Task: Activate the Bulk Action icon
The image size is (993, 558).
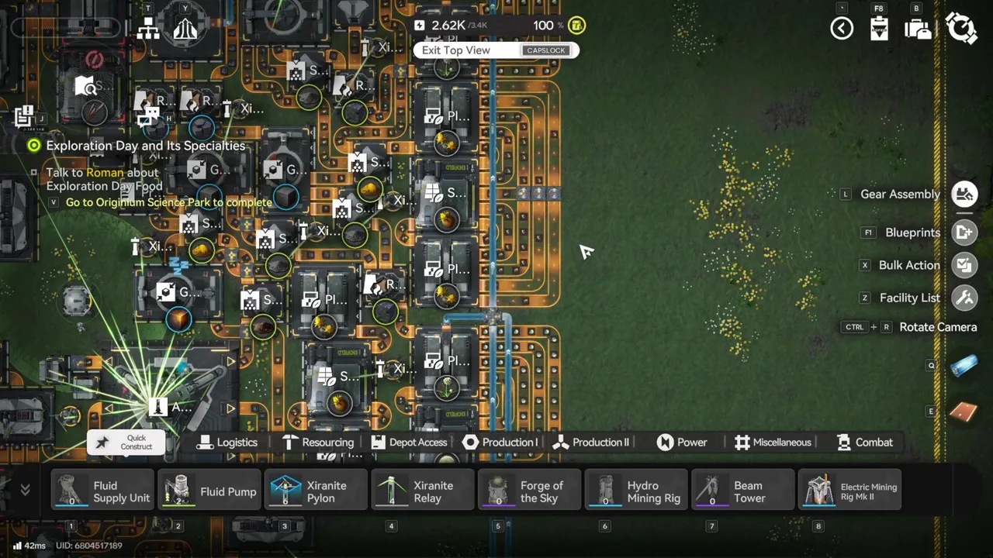Action: pyautogui.click(x=964, y=265)
